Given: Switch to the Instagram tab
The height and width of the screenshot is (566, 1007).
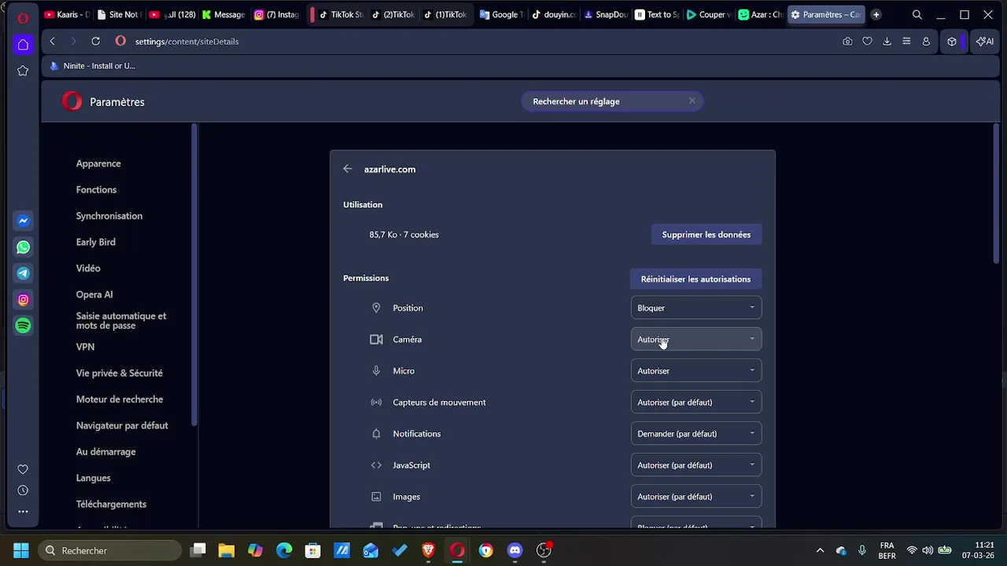Looking at the screenshot, I should click(x=276, y=14).
